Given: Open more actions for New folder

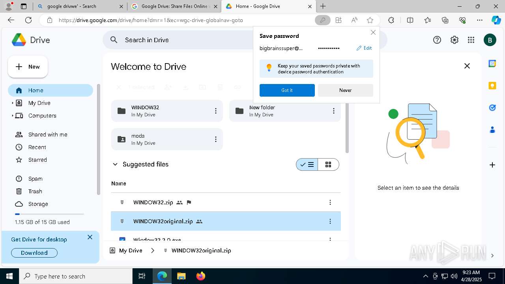Looking at the screenshot, I should (x=334, y=111).
